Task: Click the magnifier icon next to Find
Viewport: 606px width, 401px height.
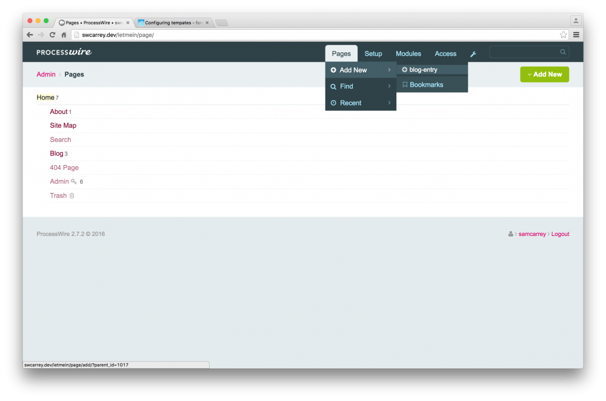Action: click(x=333, y=86)
